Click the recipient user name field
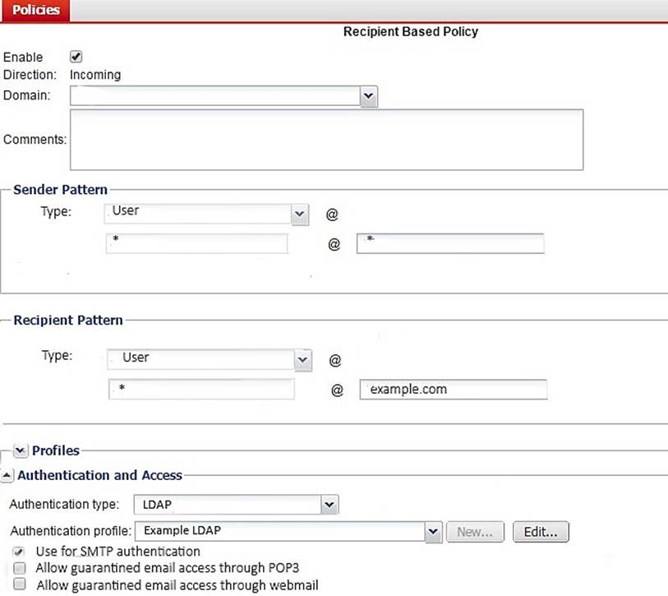This screenshot has height=596, width=668. (200, 389)
